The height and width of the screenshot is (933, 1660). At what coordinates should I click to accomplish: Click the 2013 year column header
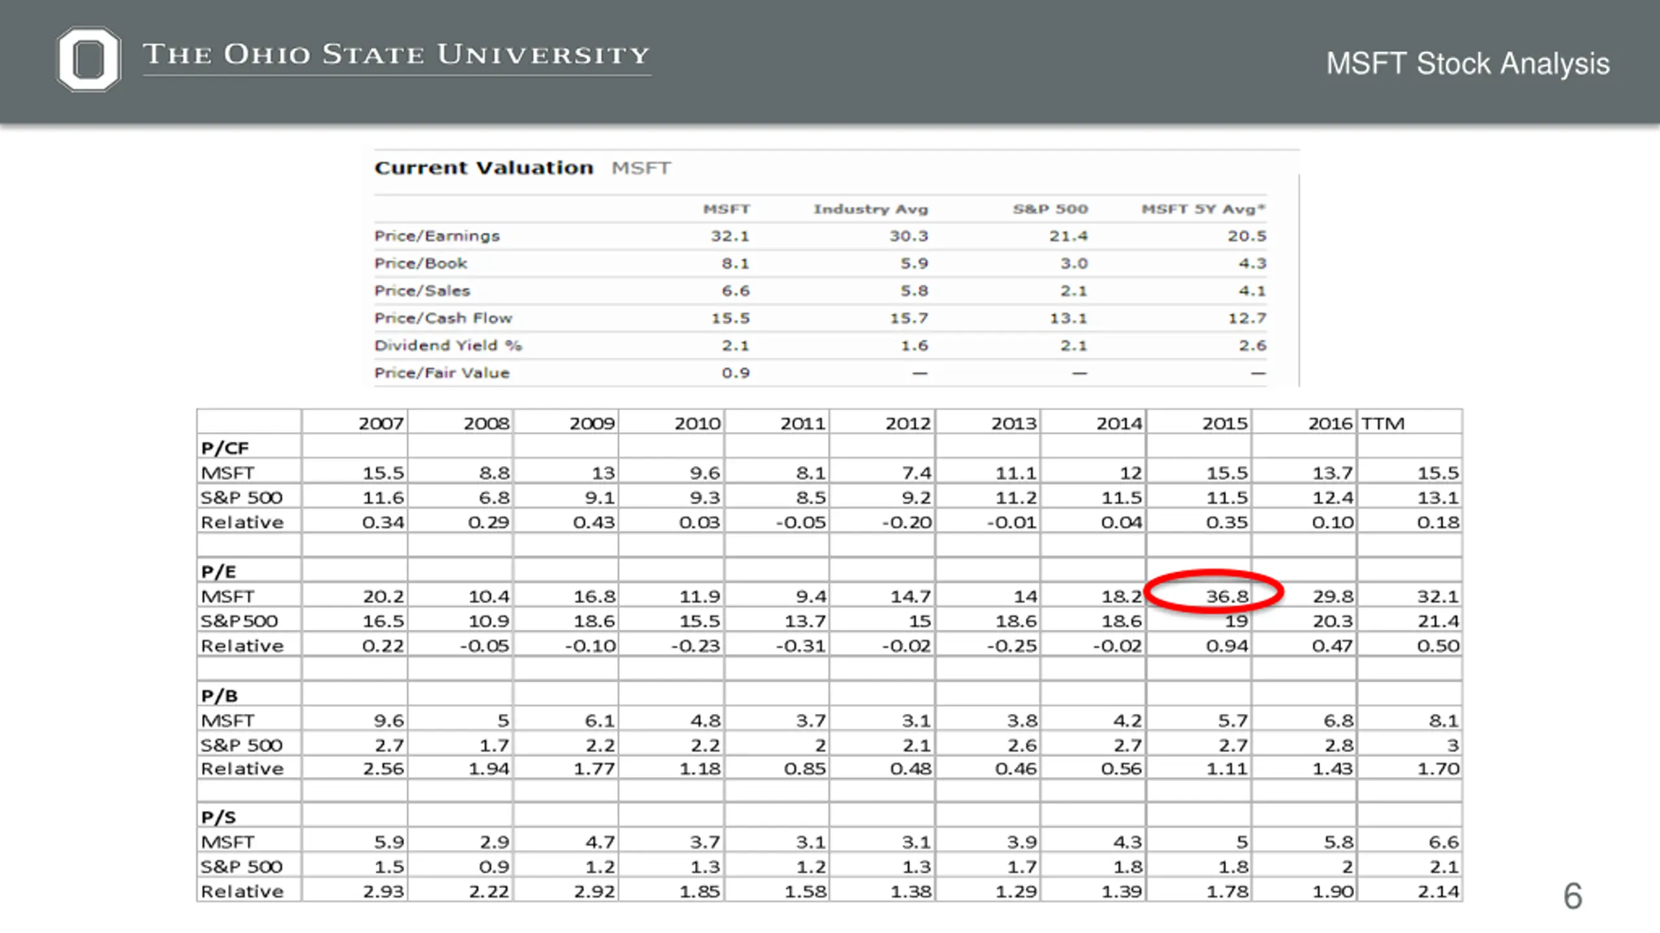[1014, 424]
